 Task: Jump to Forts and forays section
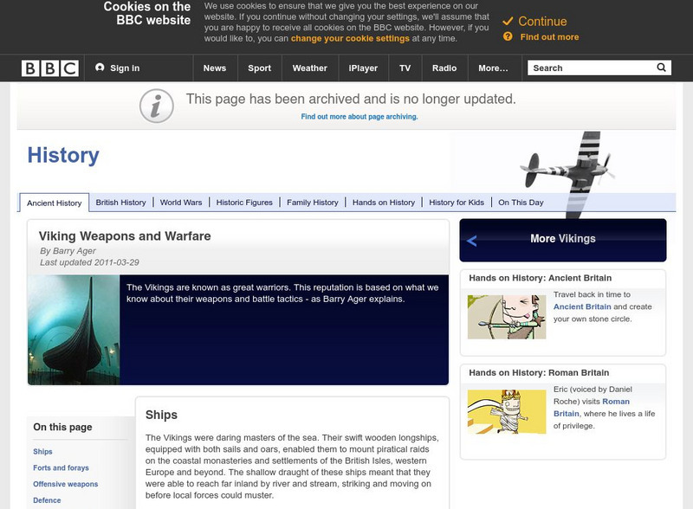(x=61, y=467)
